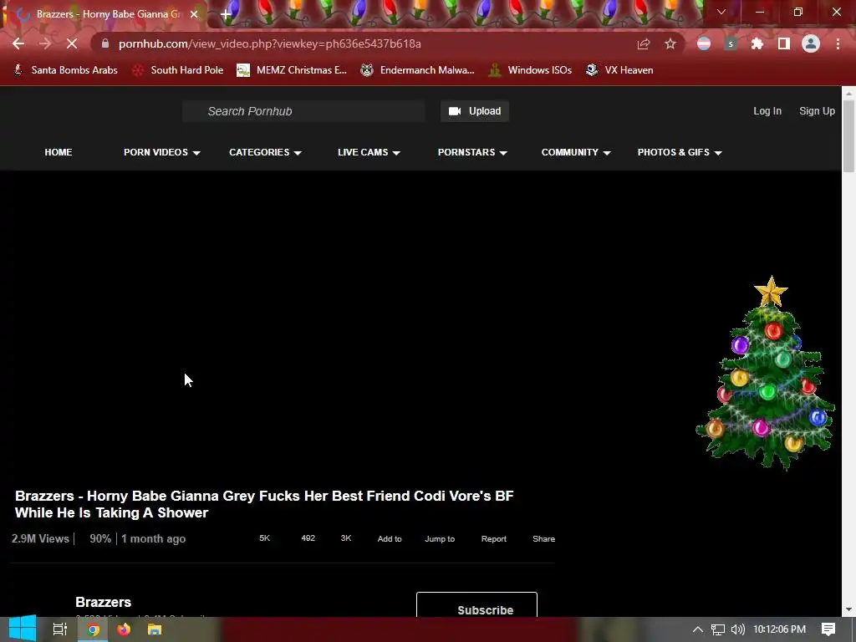
Task: Open the Chrome profile avatar
Action: point(811,43)
